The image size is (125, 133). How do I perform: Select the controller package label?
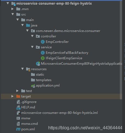coord(48,36)
